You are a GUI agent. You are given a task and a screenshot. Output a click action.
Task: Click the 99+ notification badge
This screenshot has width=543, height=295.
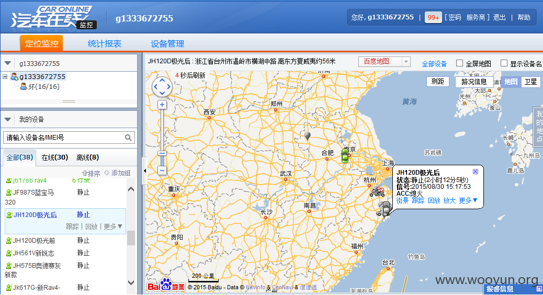[433, 18]
